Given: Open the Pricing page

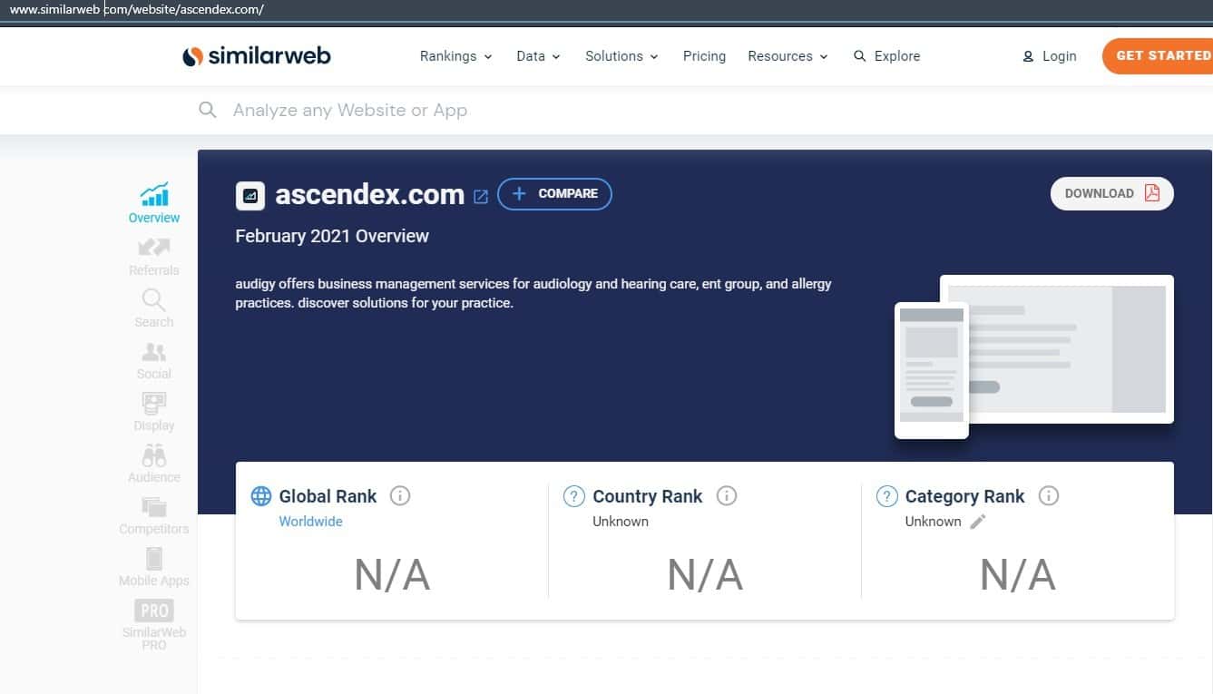Looking at the screenshot, I should (704, 56).
